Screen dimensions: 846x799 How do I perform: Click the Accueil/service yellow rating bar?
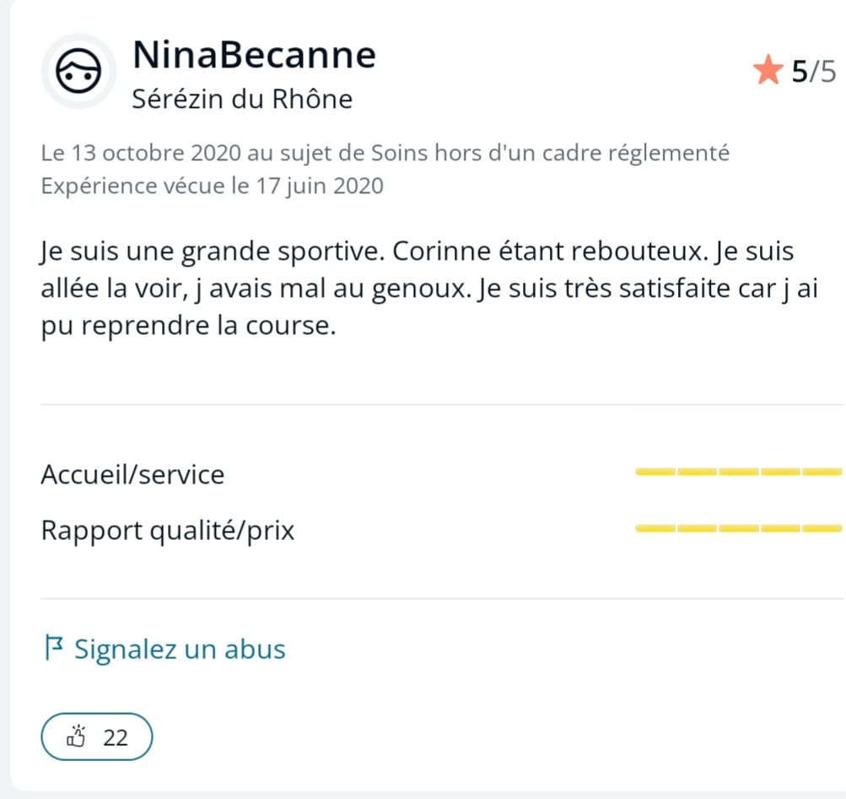[x=739, y=472]
